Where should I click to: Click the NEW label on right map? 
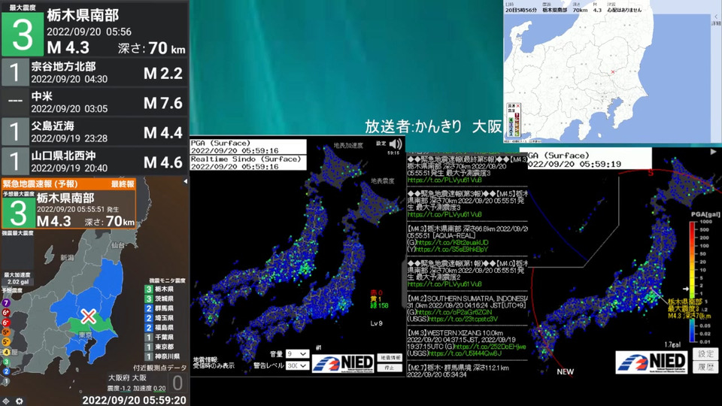pyautogui.click(x=565, y=371)
